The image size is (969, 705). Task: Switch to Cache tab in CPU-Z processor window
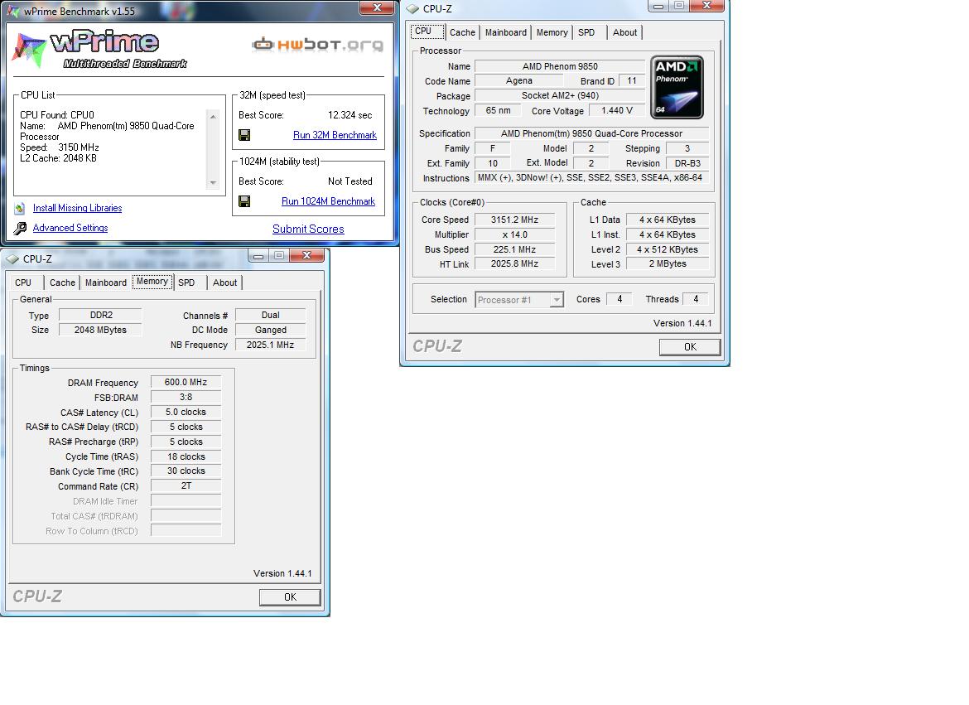[462, 32]
